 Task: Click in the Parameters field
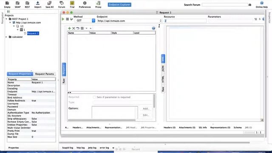pyautogui.click(x=230, y=21)
